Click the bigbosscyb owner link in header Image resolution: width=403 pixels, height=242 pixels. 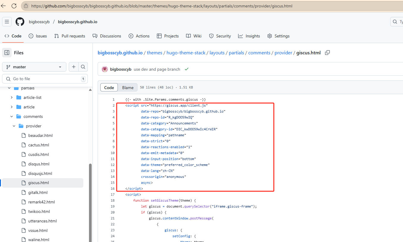pyautogui.click(x=39, y=22)
